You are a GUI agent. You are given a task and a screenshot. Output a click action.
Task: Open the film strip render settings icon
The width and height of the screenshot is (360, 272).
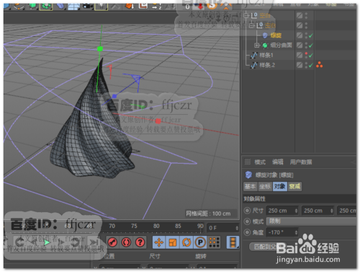[x=233, y=242]
